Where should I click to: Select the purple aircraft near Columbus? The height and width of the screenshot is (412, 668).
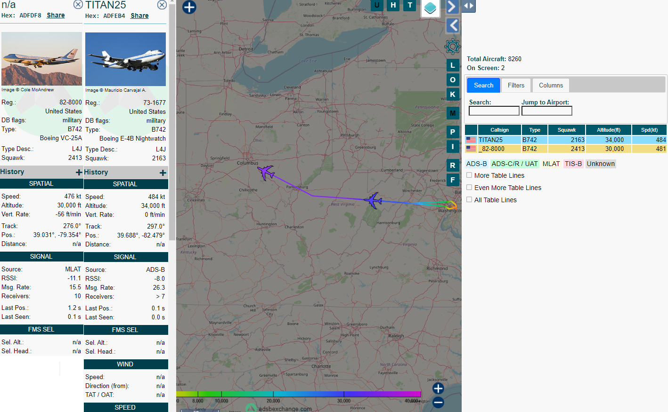266,172
